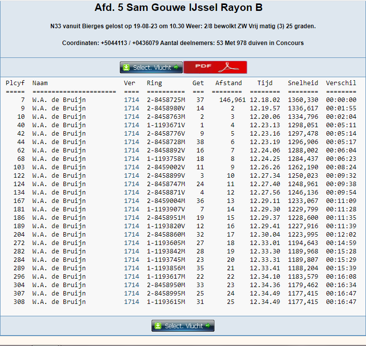The height and width of the screenshot is (346, 366).
Task: Open Ver link 1714 in row Plcyf 62
Action: coord(131,150)
